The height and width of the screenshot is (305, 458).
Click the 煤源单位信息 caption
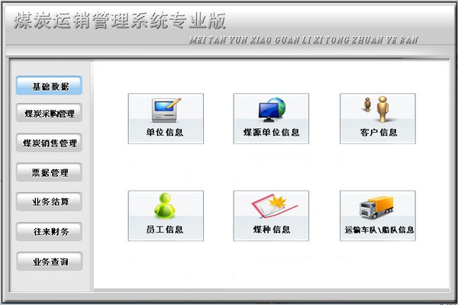click(x=271, y=132)
